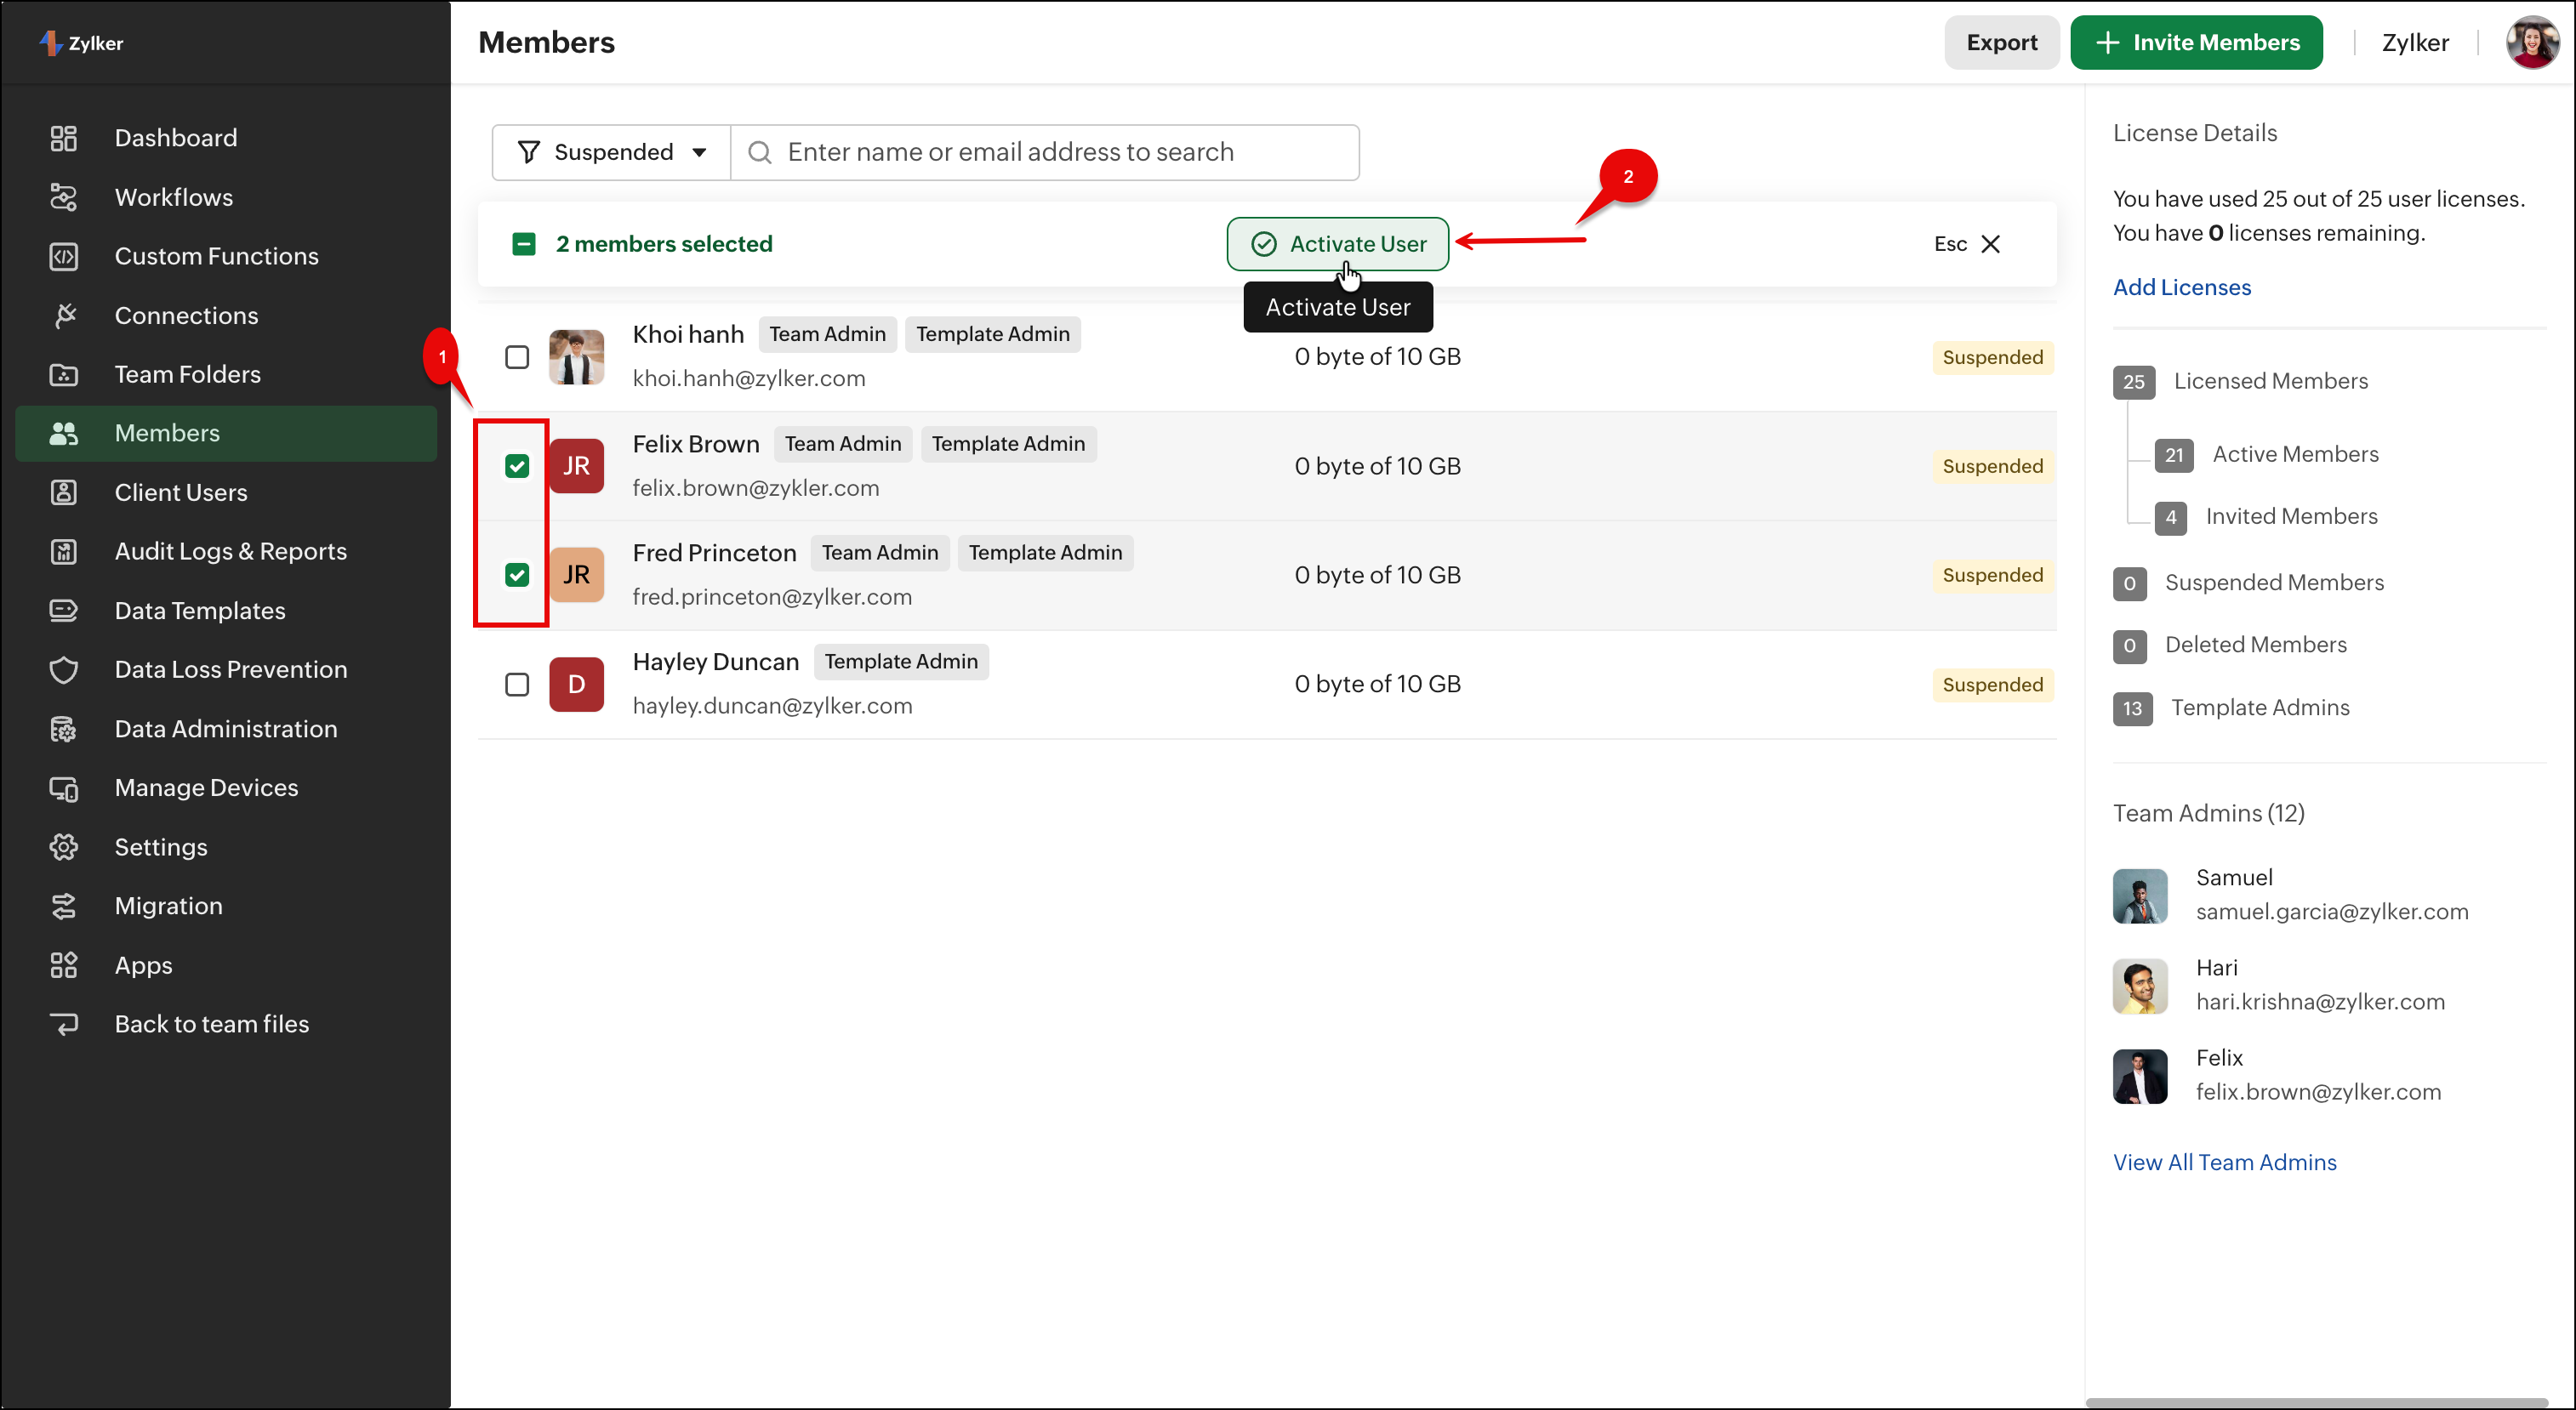
Task: Open the Suspended filter dropdown
Action: click(x=612, y=152)
